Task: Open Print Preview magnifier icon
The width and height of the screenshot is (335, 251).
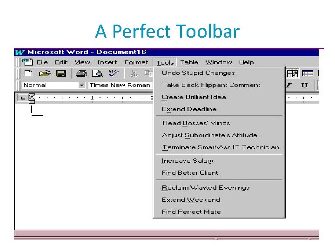Action: pyautogui.click(x=97, y=73)
